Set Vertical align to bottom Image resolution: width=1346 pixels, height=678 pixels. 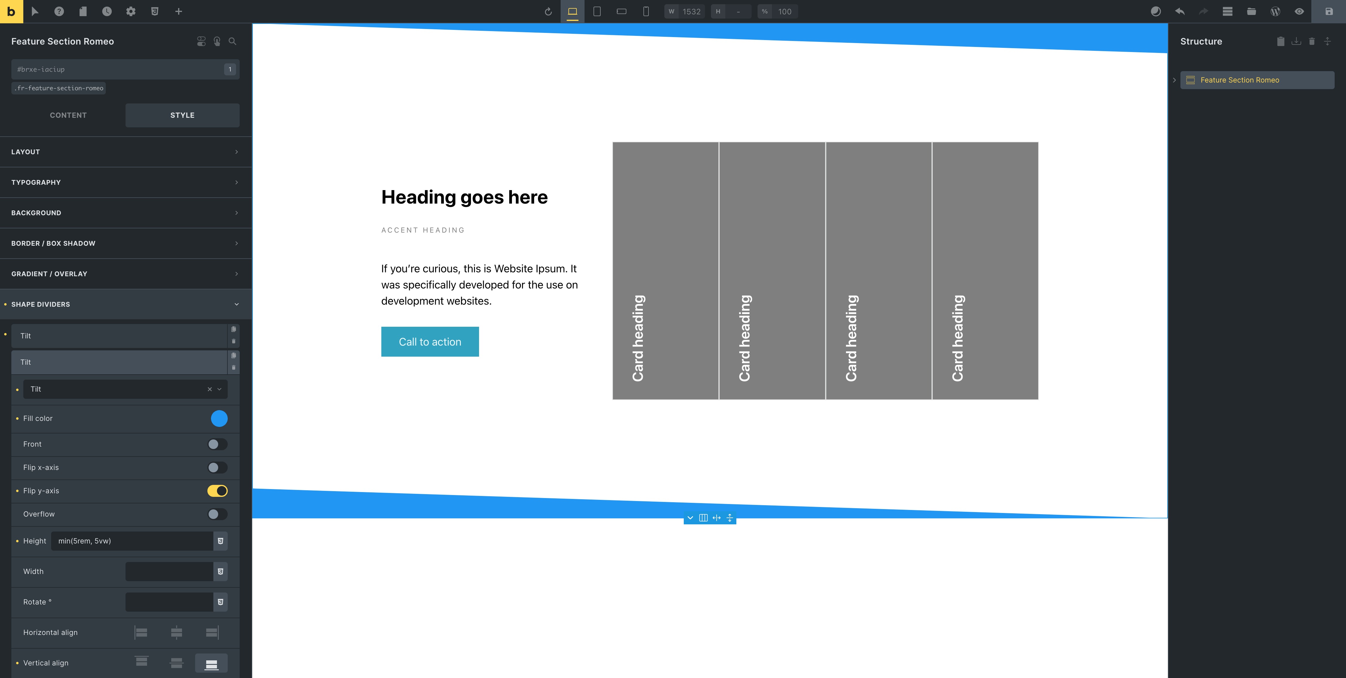(212, 663)
